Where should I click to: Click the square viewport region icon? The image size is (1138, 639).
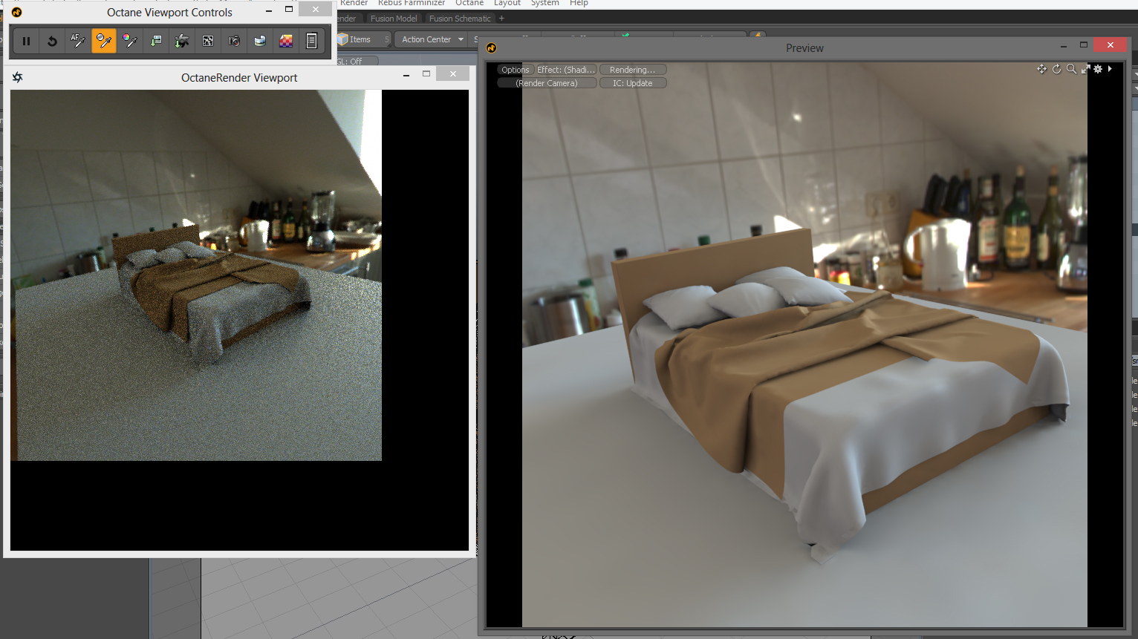pos(208,42)
